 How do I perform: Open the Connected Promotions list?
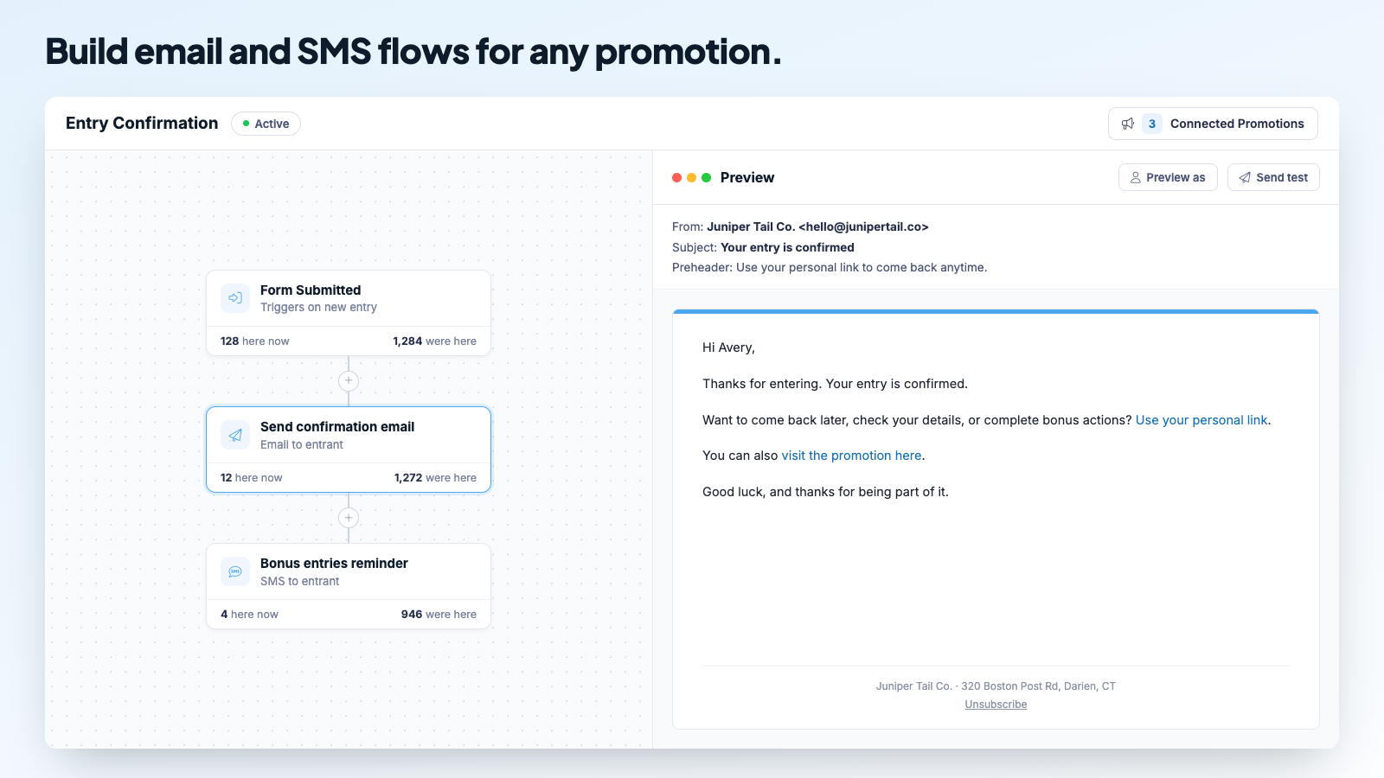pyautogui.click(x=1213, y=124)
